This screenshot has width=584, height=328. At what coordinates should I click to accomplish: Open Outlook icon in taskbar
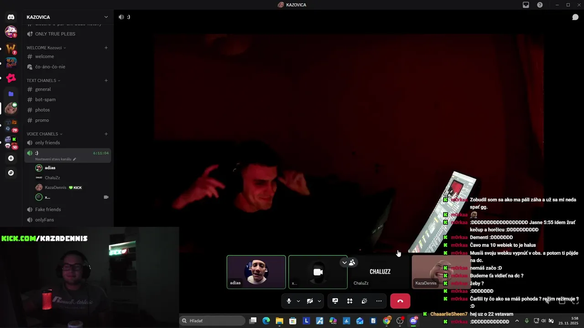tap(360, 321)
